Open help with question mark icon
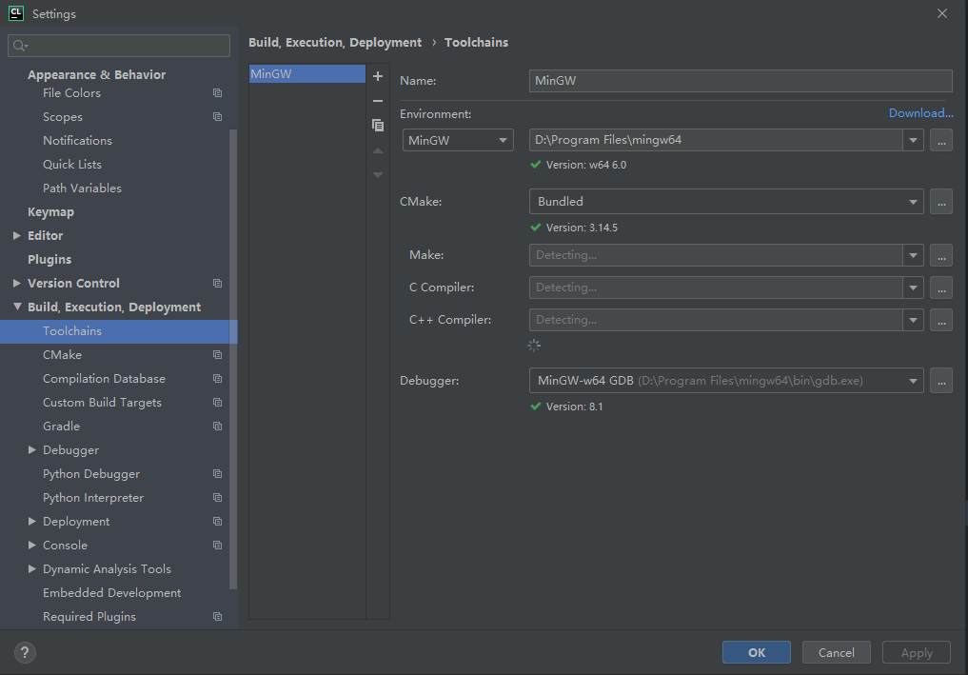Screen dimensions: 968x675 tap(25, 652)
